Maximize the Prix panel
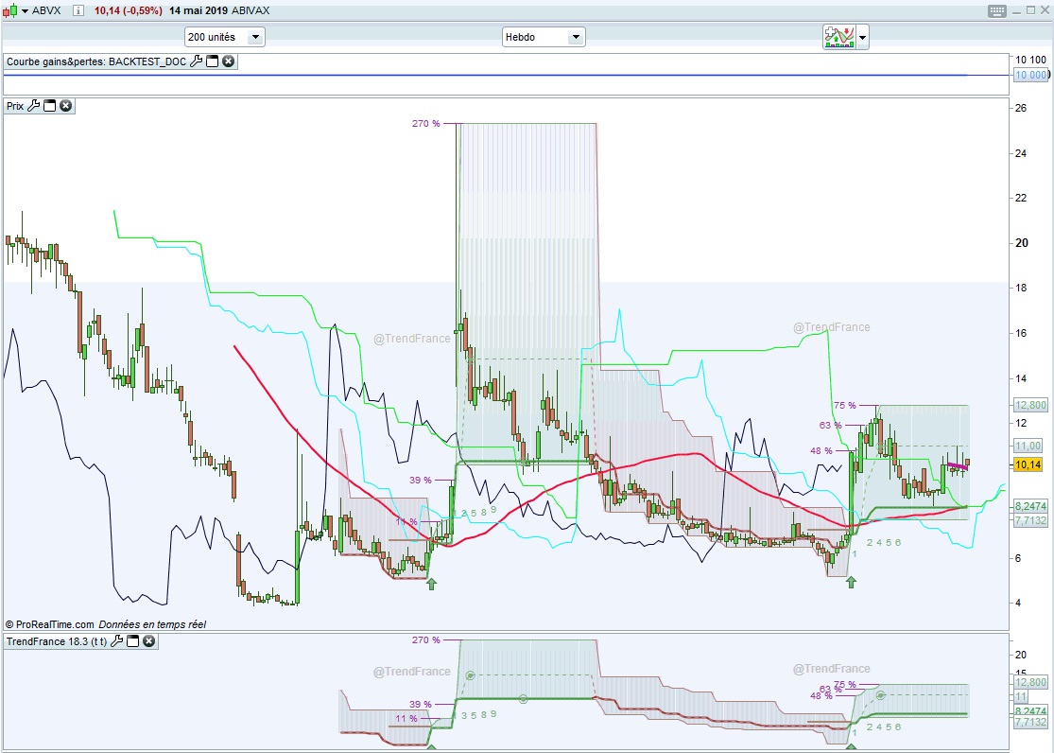The image size is (1054, 753). click(50, 106)
